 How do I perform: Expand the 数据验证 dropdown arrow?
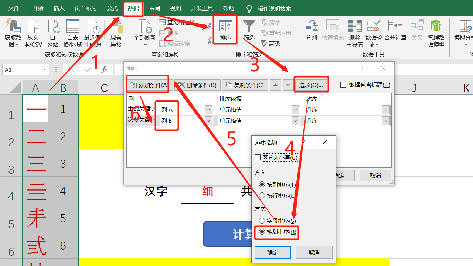coord(378,45)
